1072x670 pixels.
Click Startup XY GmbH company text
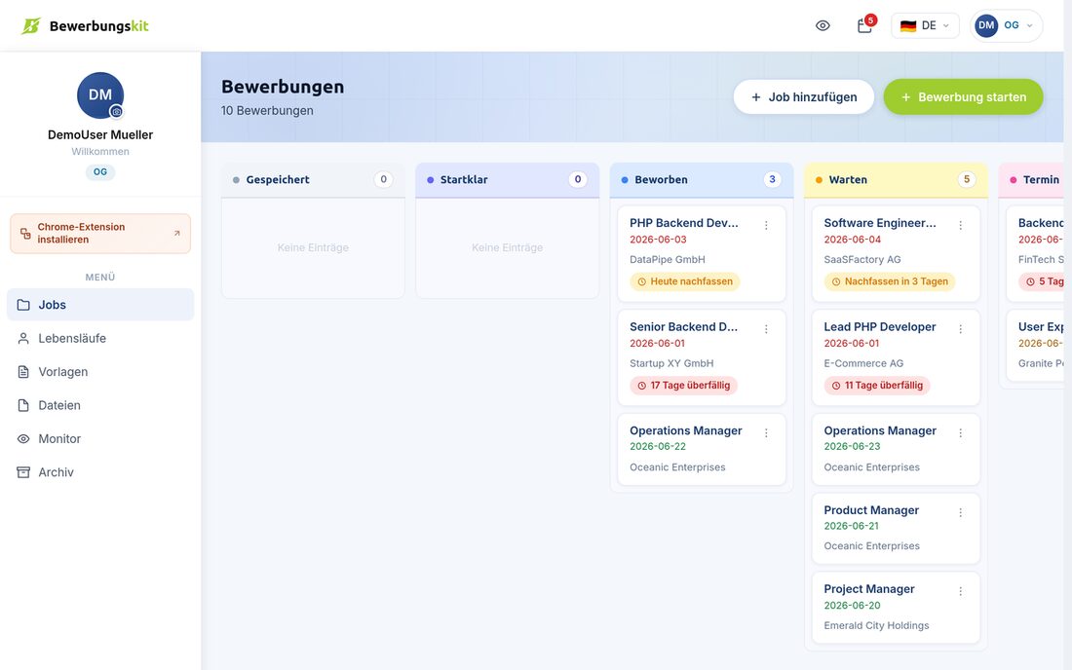click(x=671, y=363)
